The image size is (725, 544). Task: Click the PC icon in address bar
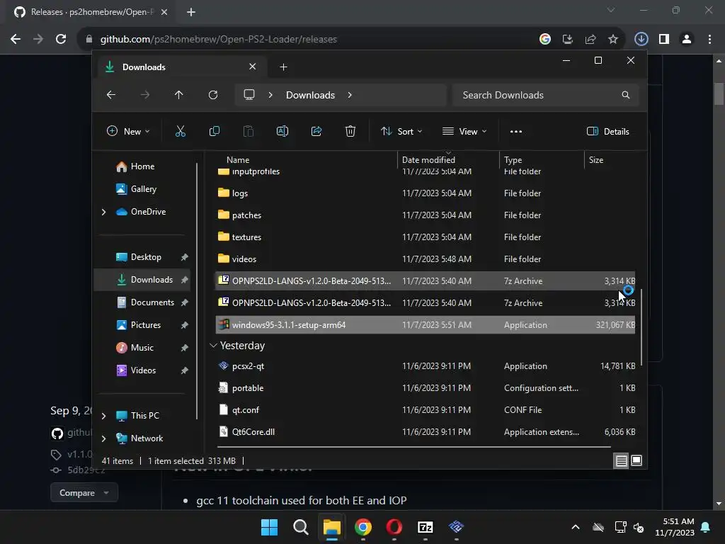click(249, 95)
